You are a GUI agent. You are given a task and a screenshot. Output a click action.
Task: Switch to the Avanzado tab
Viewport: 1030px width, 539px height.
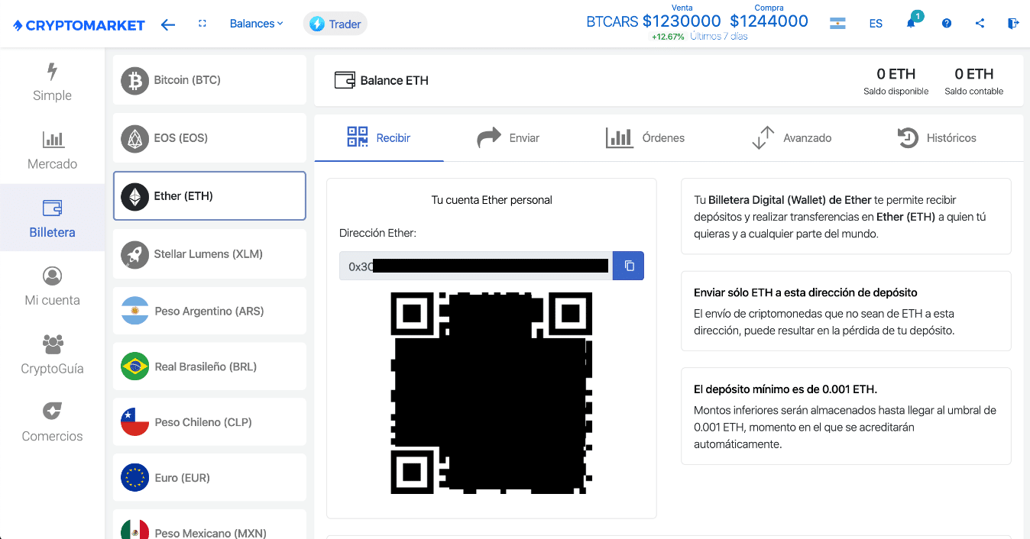[792, 138]
